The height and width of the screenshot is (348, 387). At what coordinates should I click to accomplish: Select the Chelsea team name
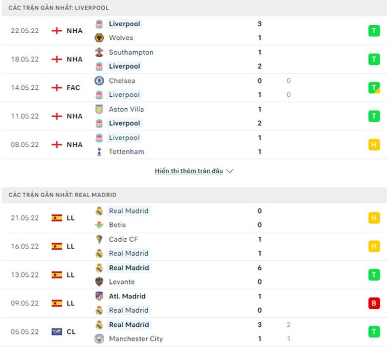(122, 80)
